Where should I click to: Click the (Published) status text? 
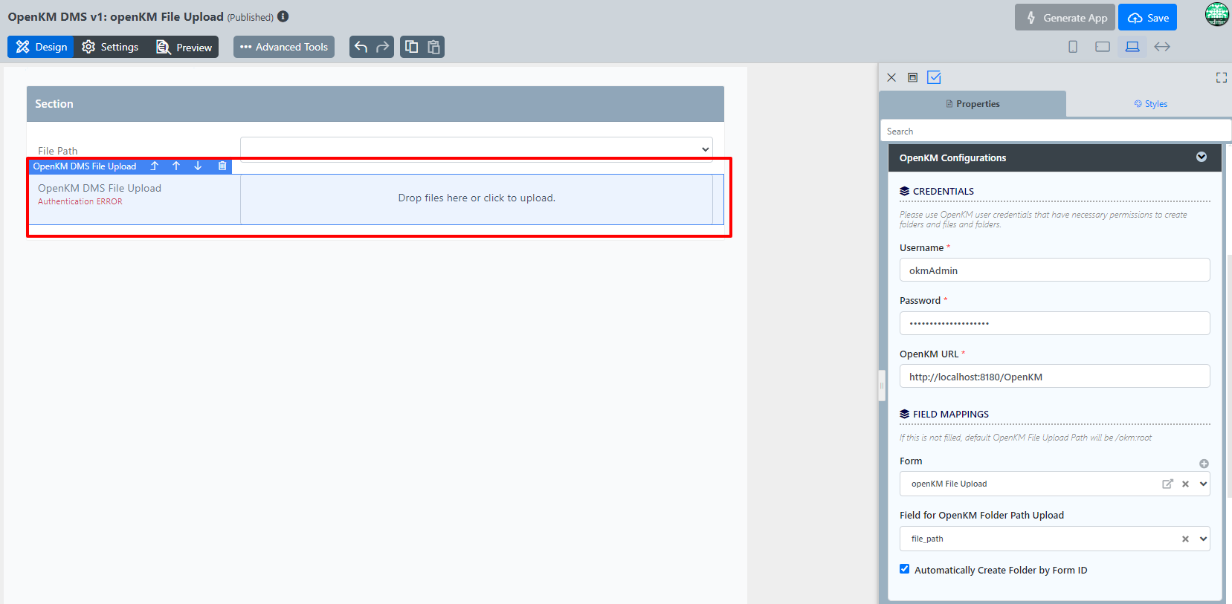click(x=251, y=18)
